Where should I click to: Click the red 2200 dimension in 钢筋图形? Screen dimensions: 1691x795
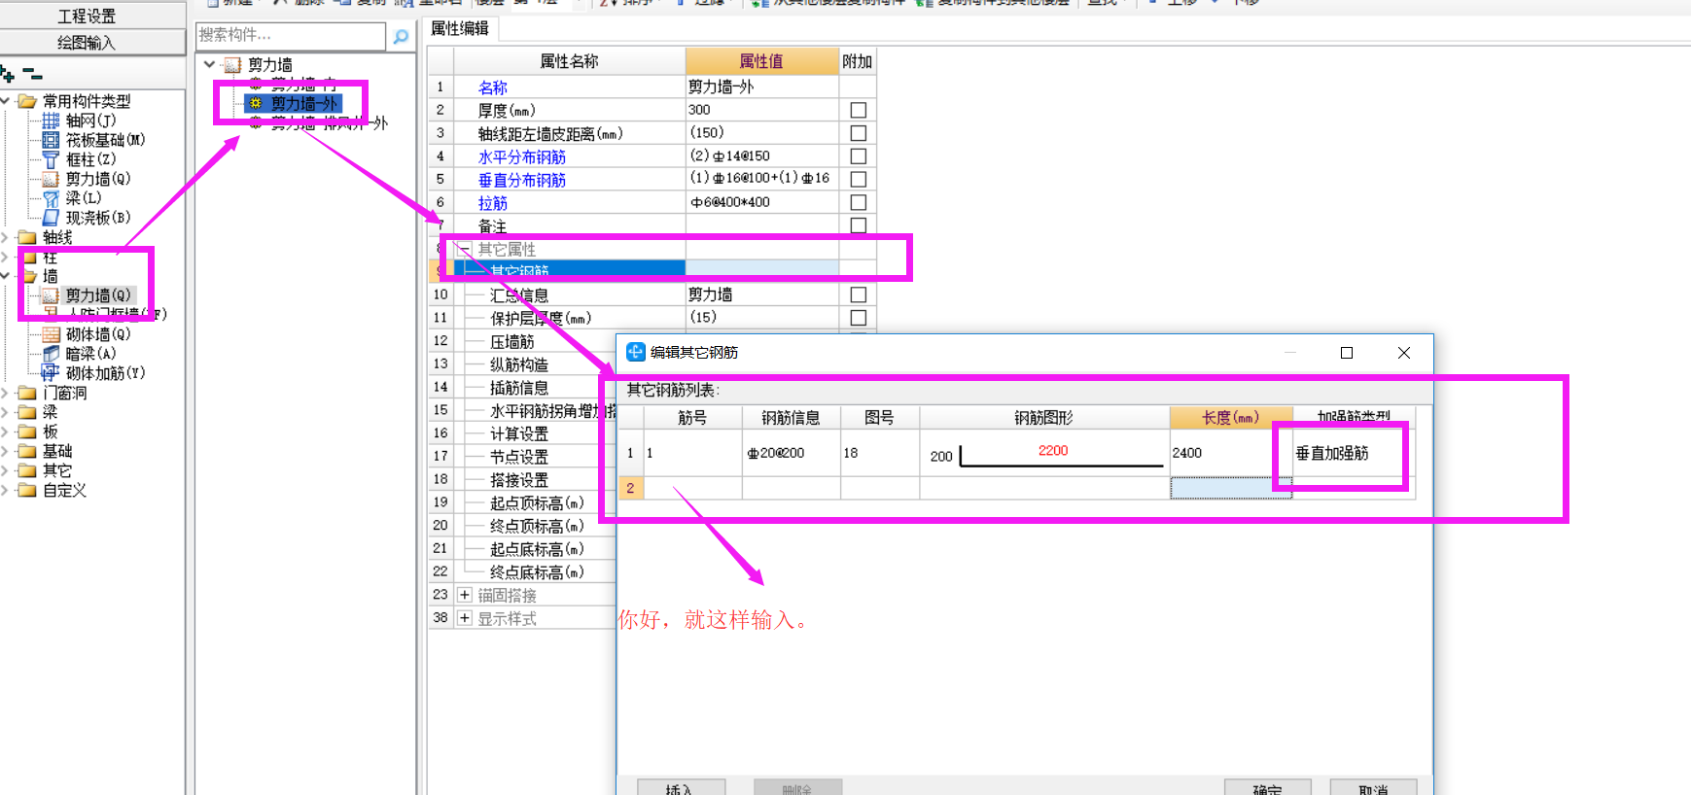tap(1053, 450)
